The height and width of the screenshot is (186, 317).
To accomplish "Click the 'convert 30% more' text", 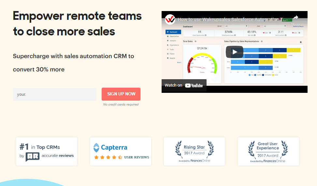I will (39, 69).
